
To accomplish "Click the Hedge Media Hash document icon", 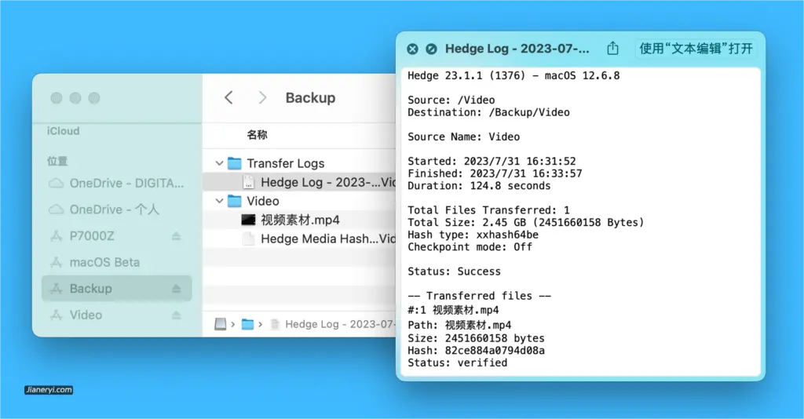I will click(x=248, y=239).
